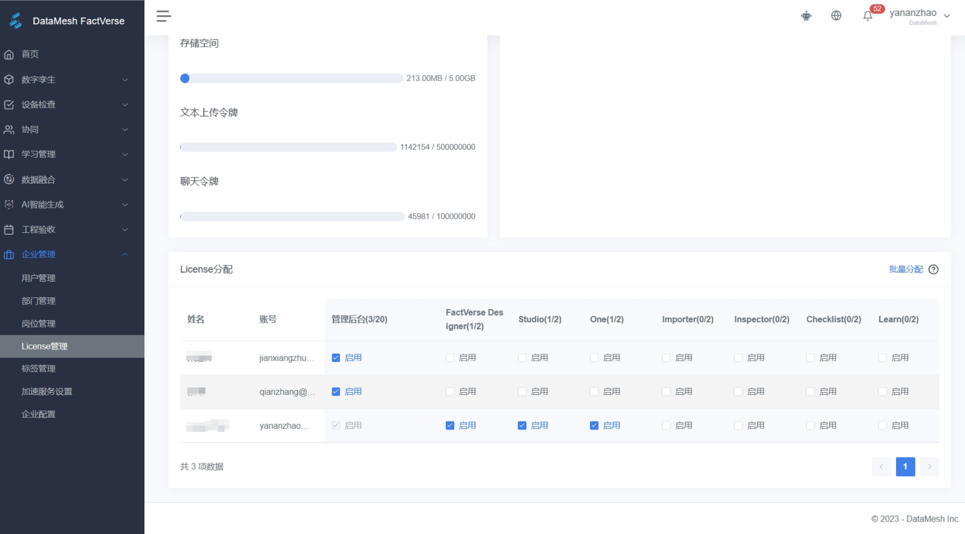Click the 管理后台(3/20) column header
This screenshot has height=534, width=965.
360,319
